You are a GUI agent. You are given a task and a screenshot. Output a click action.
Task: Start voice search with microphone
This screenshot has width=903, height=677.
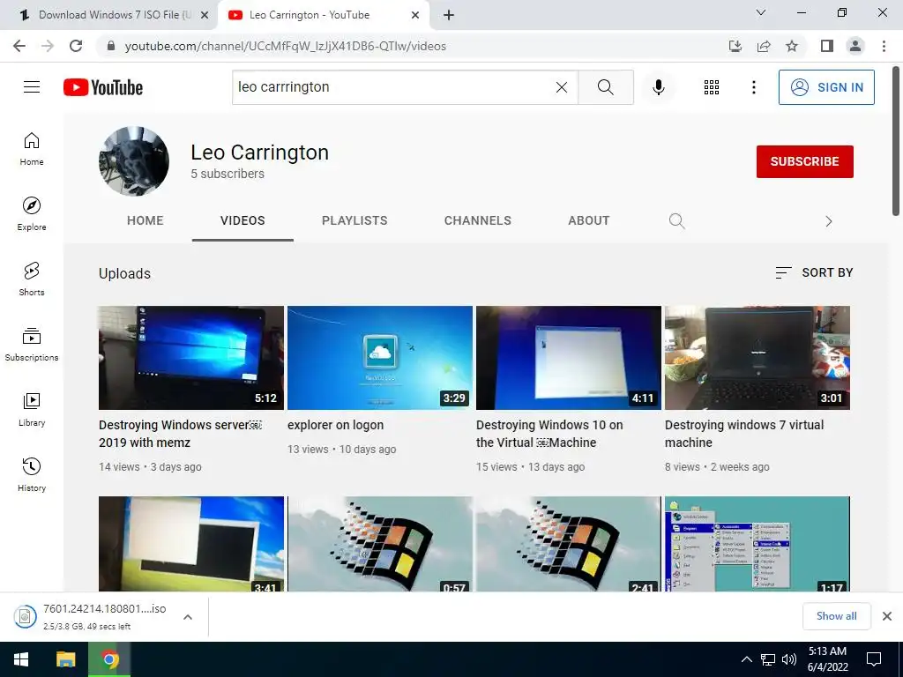click(658, 87)
